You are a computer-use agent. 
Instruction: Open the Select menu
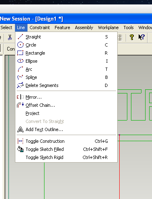(6, 28)
